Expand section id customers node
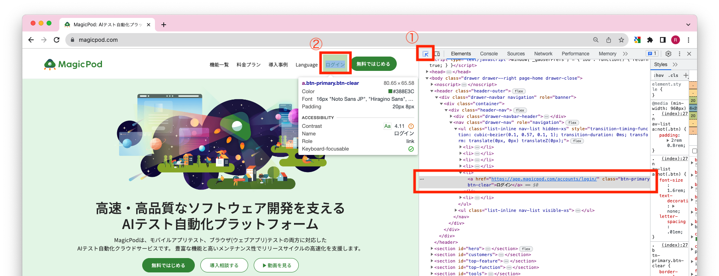 (x=432, y=255)
